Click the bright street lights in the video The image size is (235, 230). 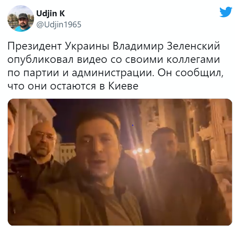pyautogui.click(x=141, y=151)
